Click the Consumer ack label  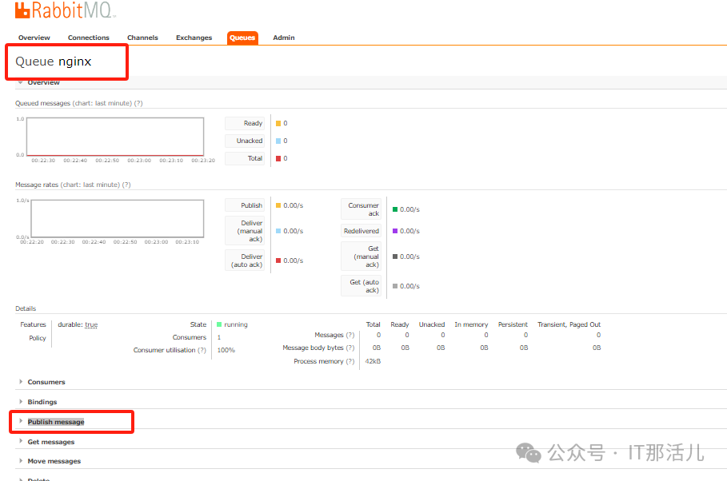[362, 209]
